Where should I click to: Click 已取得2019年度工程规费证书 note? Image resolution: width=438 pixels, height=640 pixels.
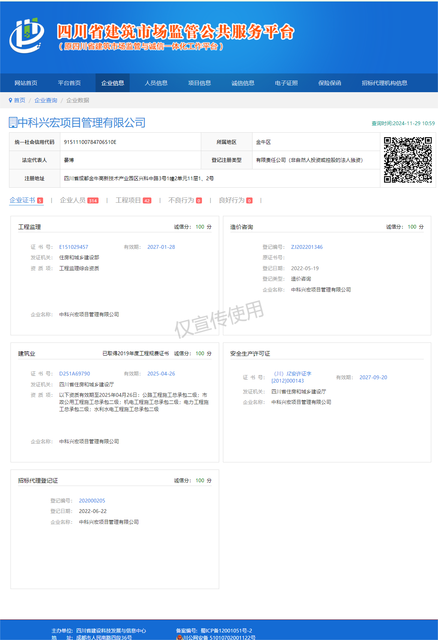(x=136, y=353)
